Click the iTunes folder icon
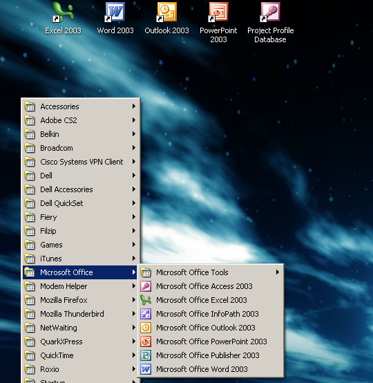The width and height of the screenshot is (373, 383). click(x=30, y=259)
